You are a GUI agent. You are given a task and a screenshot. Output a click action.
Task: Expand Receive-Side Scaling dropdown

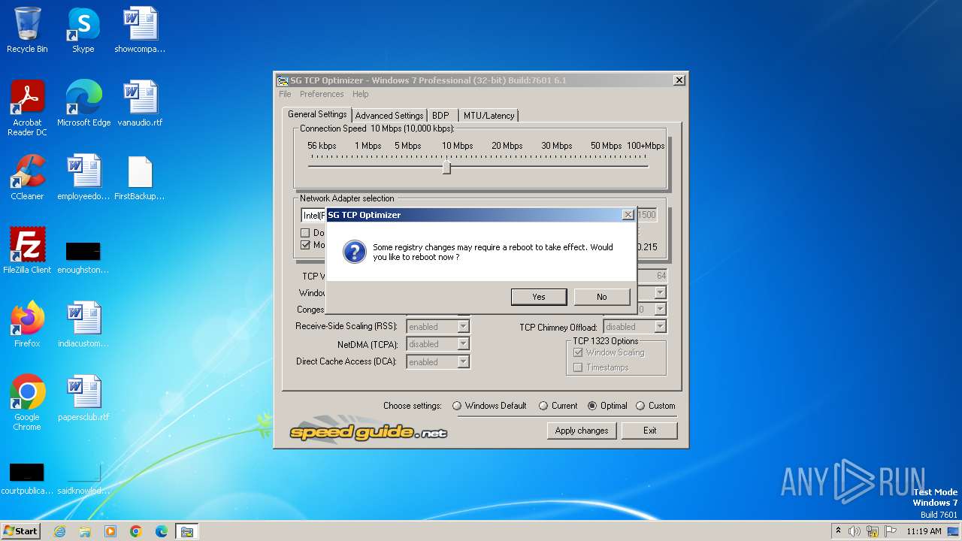tap(464, 327)
